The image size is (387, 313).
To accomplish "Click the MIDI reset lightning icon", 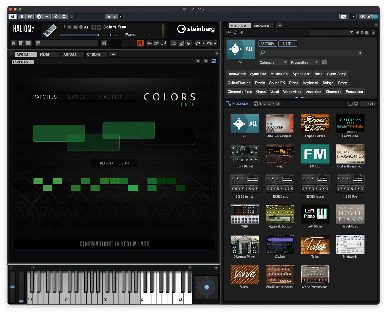I will [x=188, y=43].
